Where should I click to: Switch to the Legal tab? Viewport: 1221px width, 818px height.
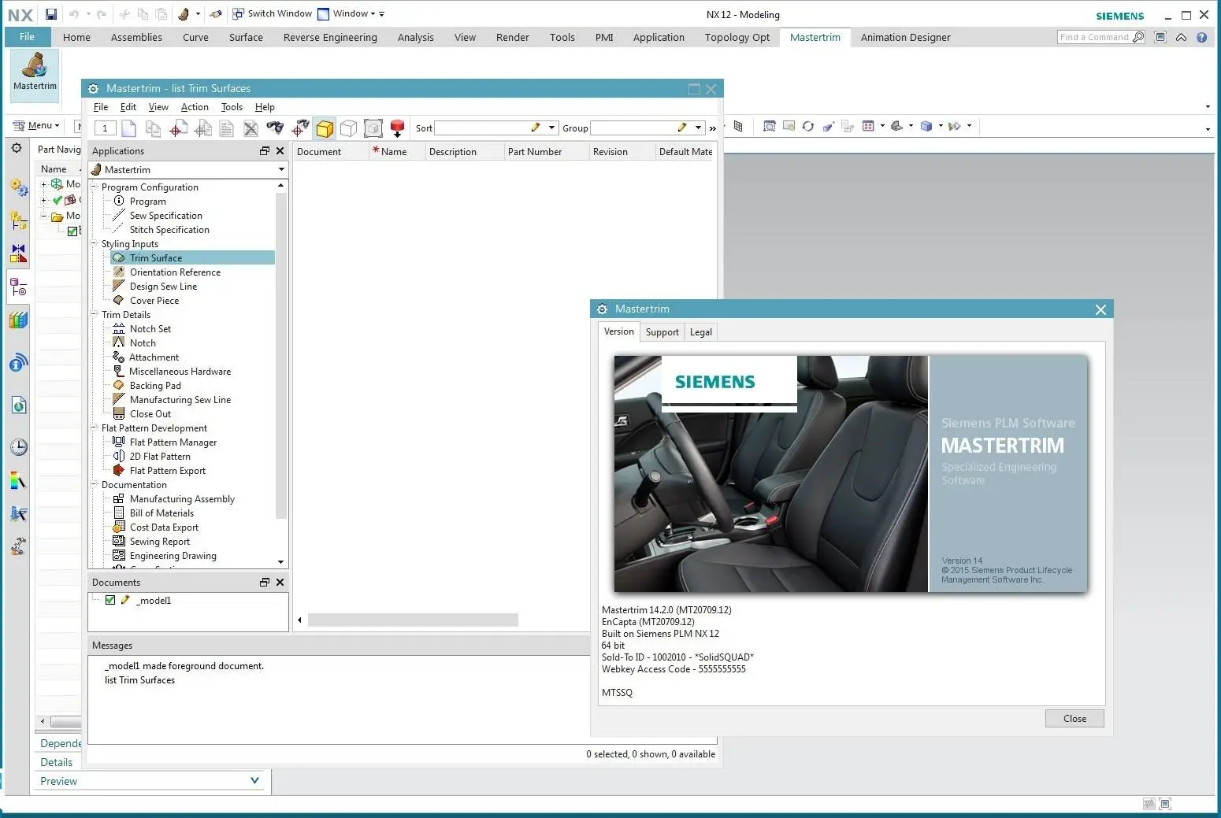tap(701, 332)
